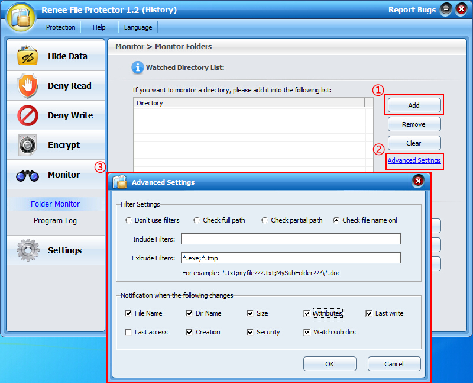Screen dimensions: 473x383
Task: Toggle the File Name notification checkbox
Action: pos(129,313)
